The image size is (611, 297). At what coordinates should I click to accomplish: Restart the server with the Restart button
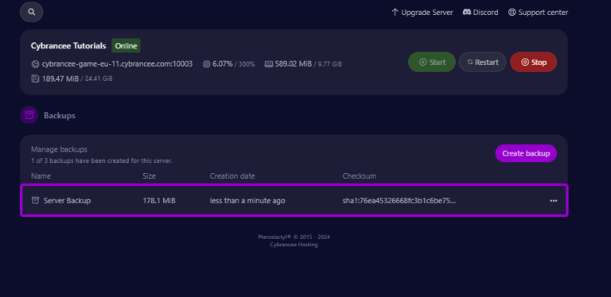pos(482,62)
